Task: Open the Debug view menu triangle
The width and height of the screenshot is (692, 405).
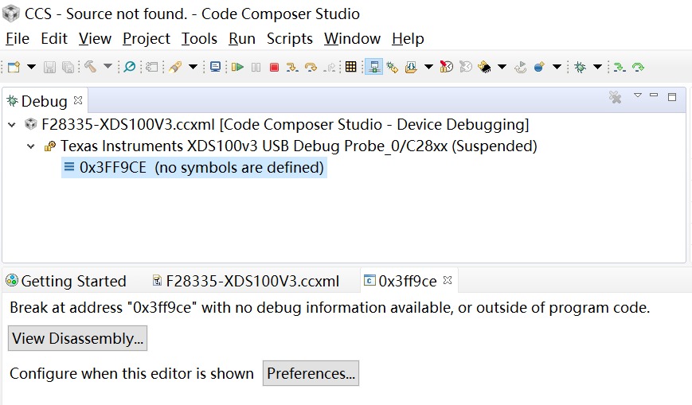Action: (637, 96)
